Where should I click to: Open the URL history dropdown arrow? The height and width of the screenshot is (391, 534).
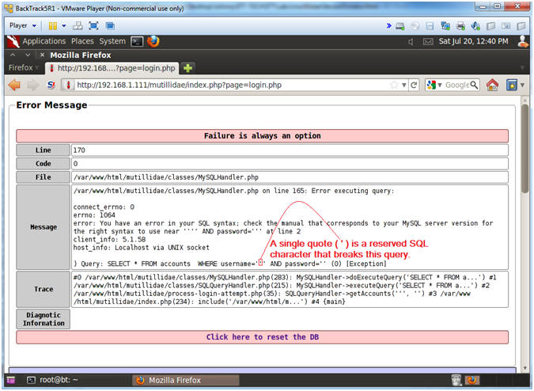[x=403, y=85]
